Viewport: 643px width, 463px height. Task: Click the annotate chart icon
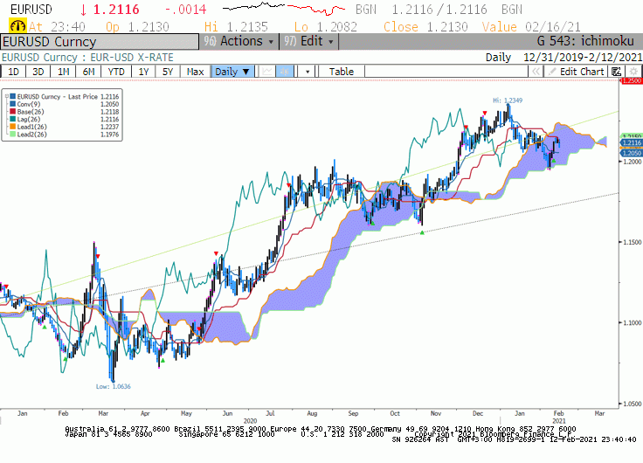tap(616, 72)
